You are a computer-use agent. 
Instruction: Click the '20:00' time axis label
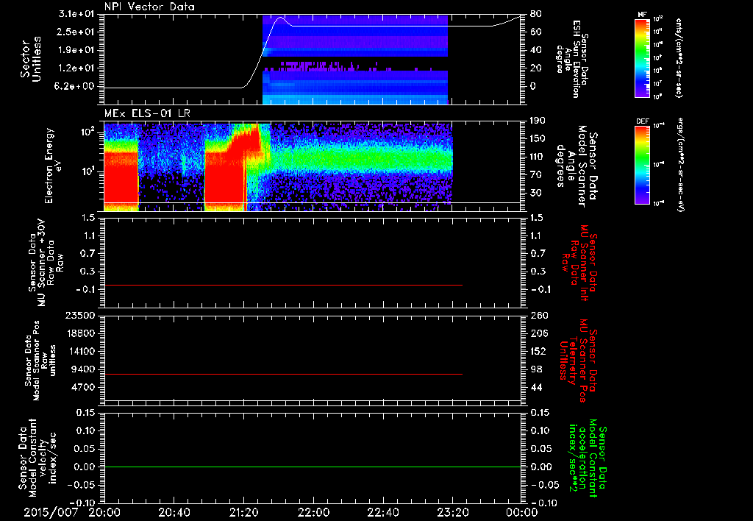[104, 512]
